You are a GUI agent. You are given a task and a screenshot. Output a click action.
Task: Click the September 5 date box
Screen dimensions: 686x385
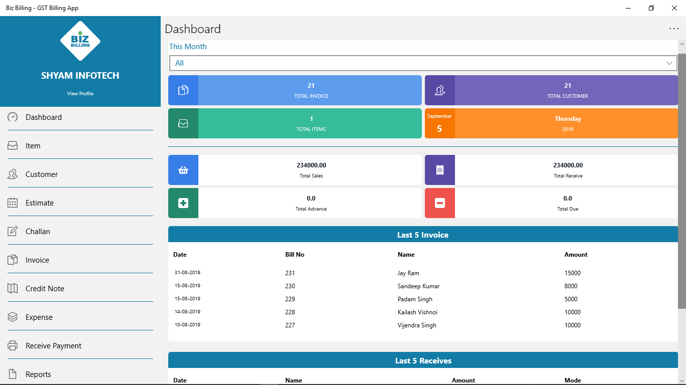440,123
